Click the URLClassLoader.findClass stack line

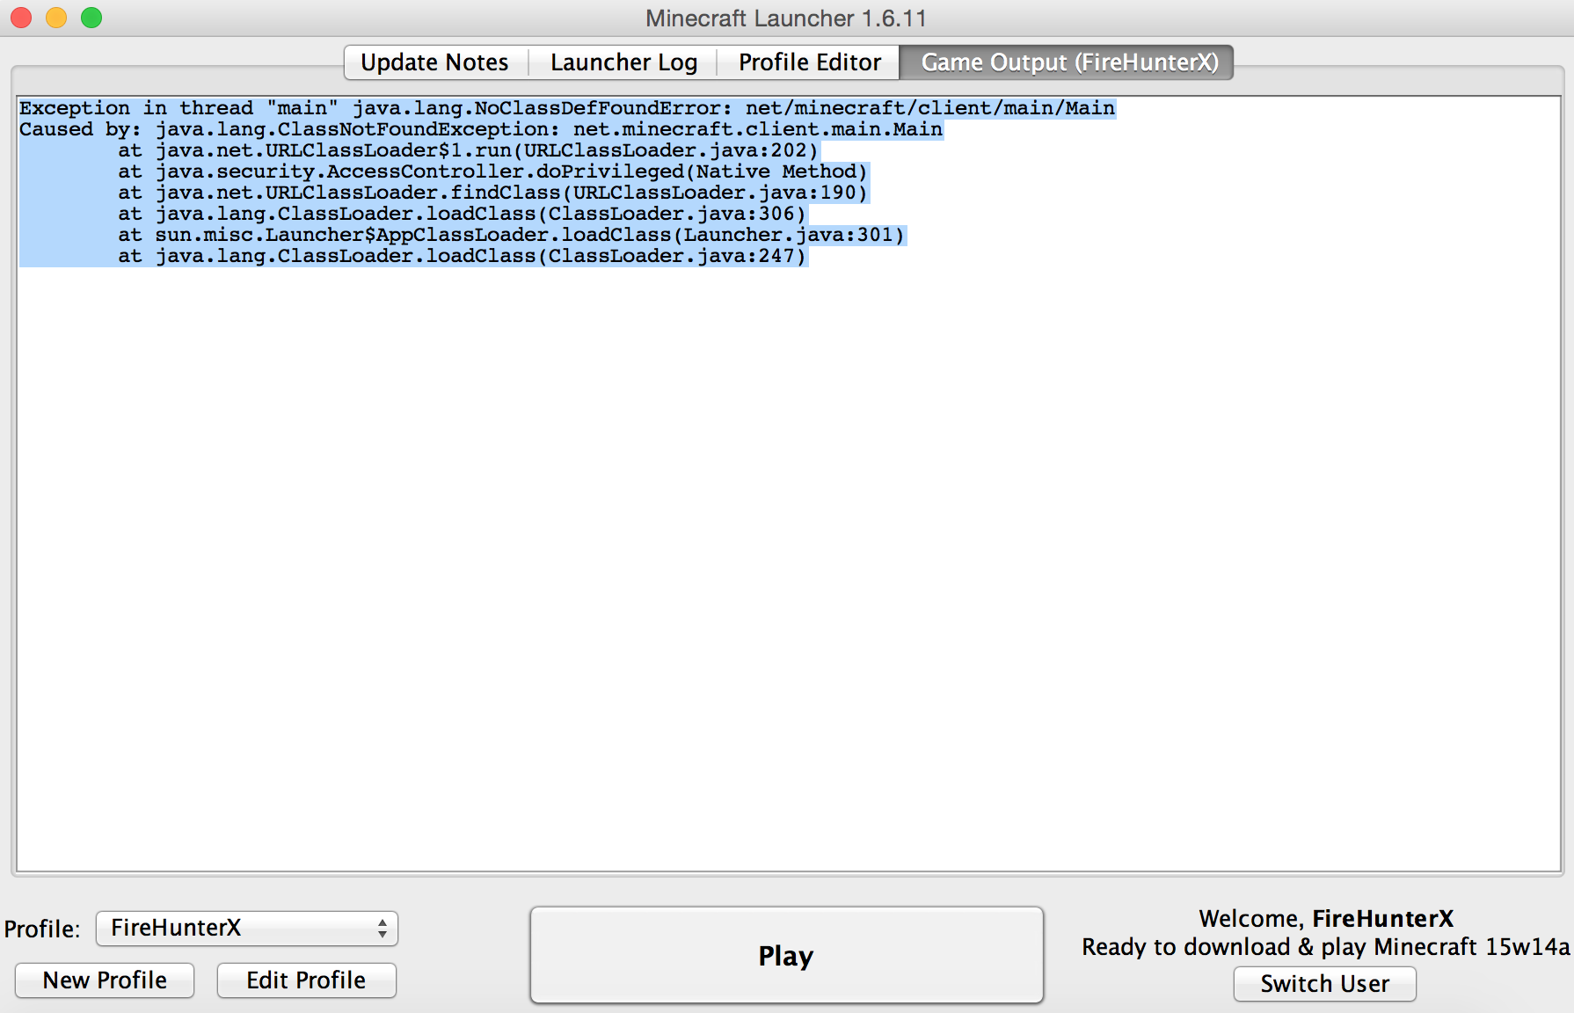(x=492, y=193)
